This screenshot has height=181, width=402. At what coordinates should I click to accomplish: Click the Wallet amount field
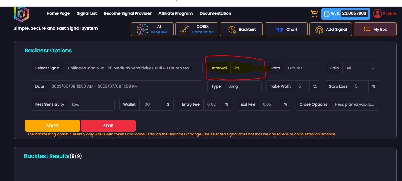pyautogui.click(x=151, y=104)
